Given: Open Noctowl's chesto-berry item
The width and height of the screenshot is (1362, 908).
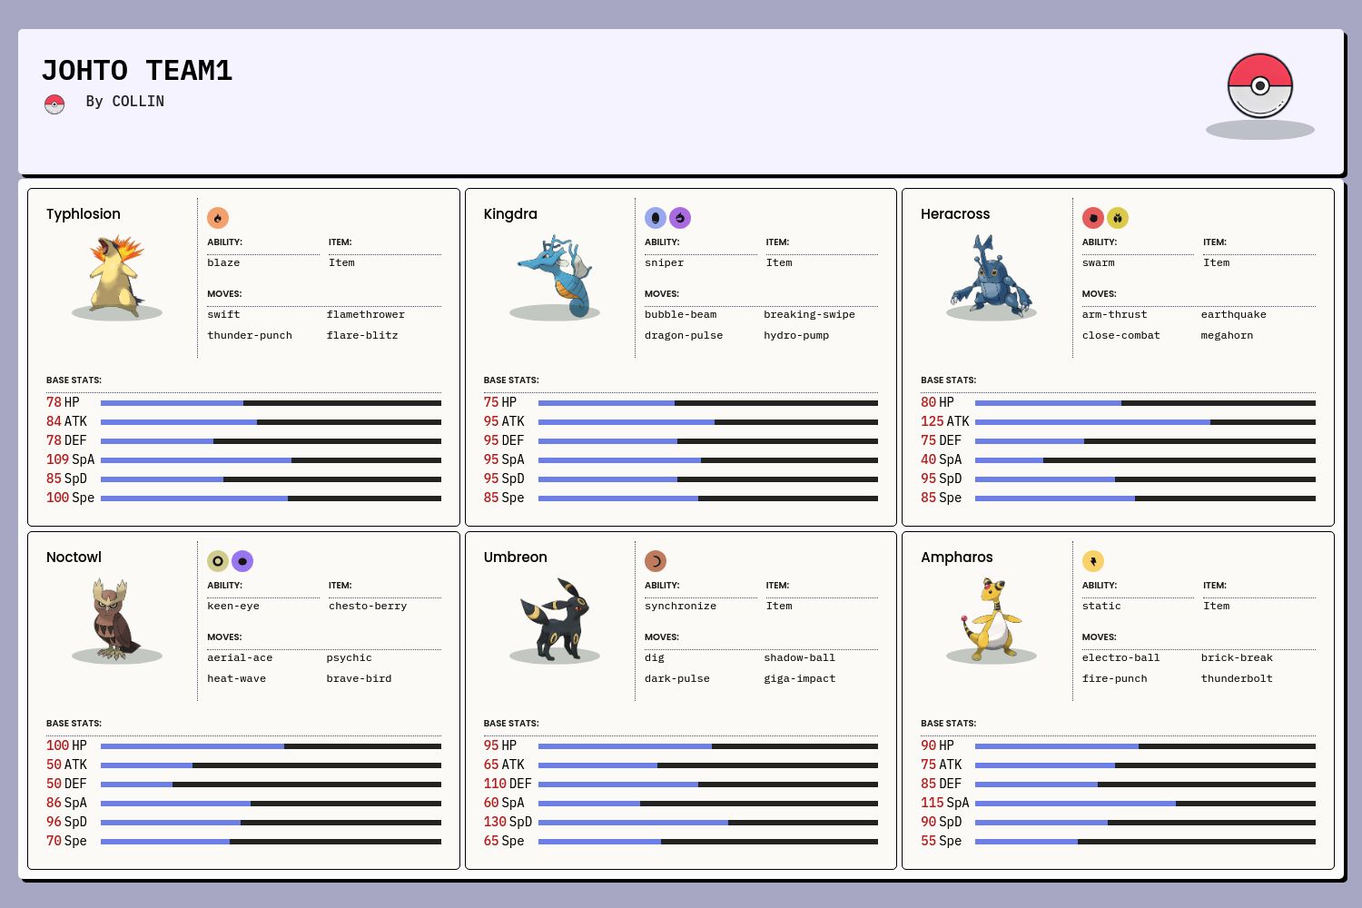Looking at the screenshot, I should [x=368, y=606].
